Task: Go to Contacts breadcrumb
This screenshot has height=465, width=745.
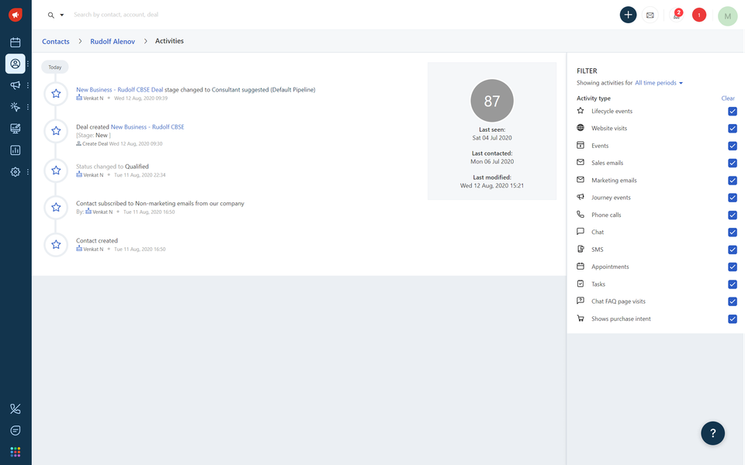Action: point(55,41)
